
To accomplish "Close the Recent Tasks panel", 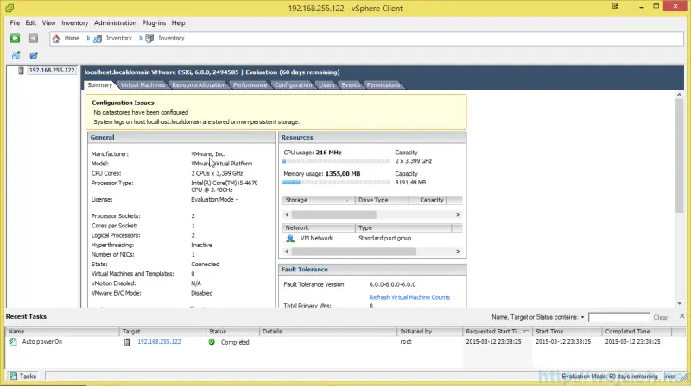I will (681, 316).
